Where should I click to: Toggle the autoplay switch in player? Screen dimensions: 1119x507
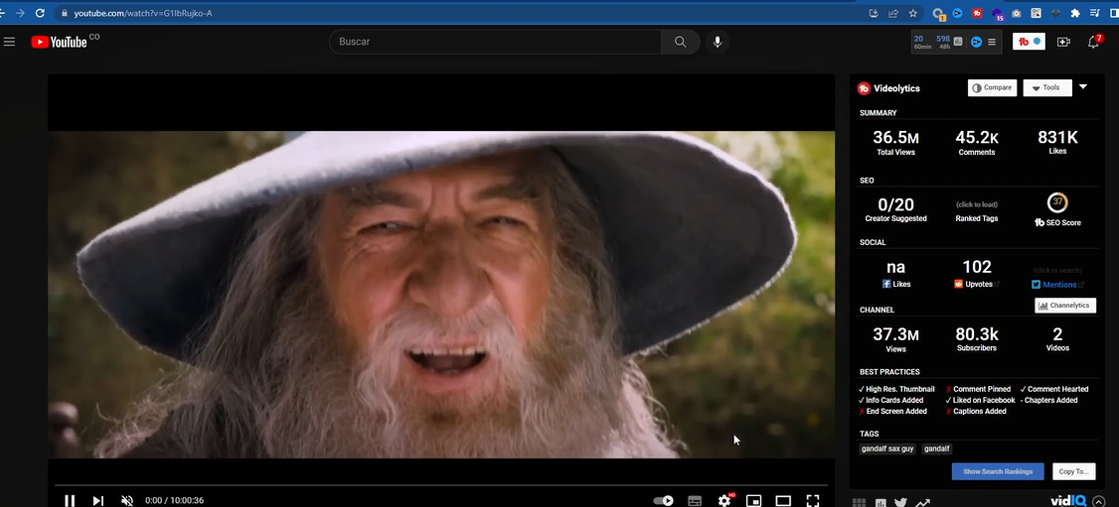663,501
